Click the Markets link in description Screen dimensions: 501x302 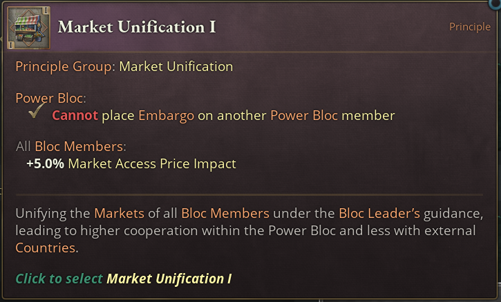[118, 213]
